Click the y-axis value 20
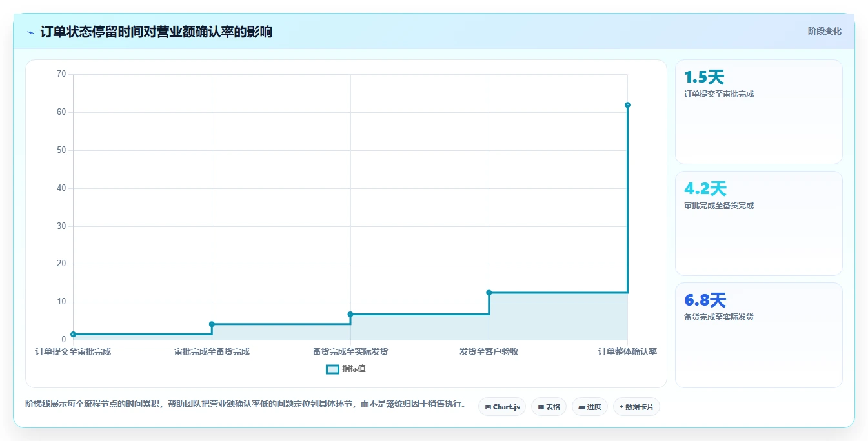The width and height of the screenshot is (868, 441). 61,264
